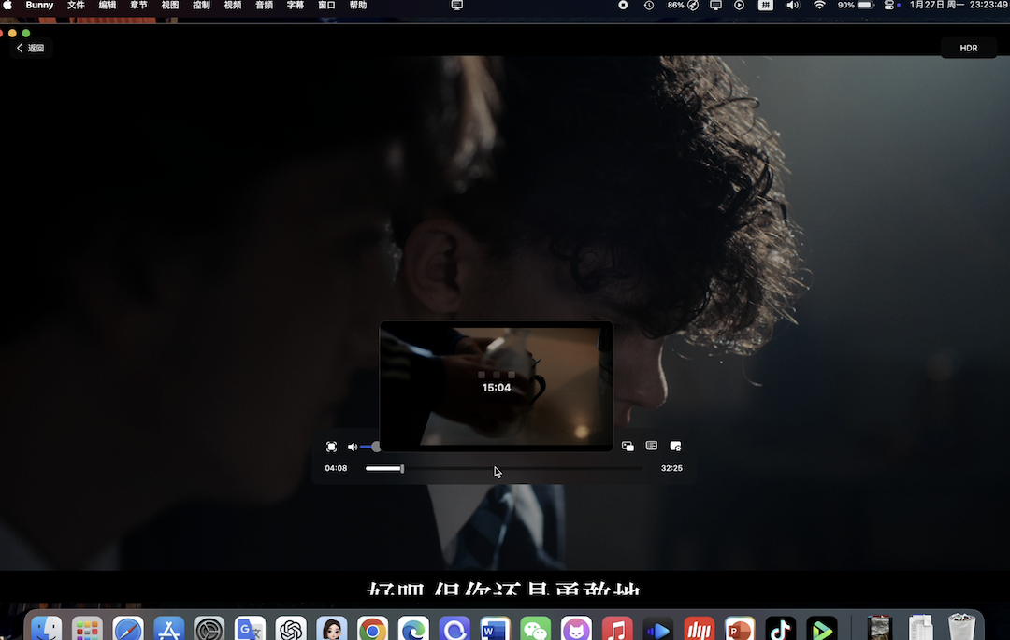The image size is (1010, 640).
Task: Open App Store from the Dock
Action: click(168, 629)
